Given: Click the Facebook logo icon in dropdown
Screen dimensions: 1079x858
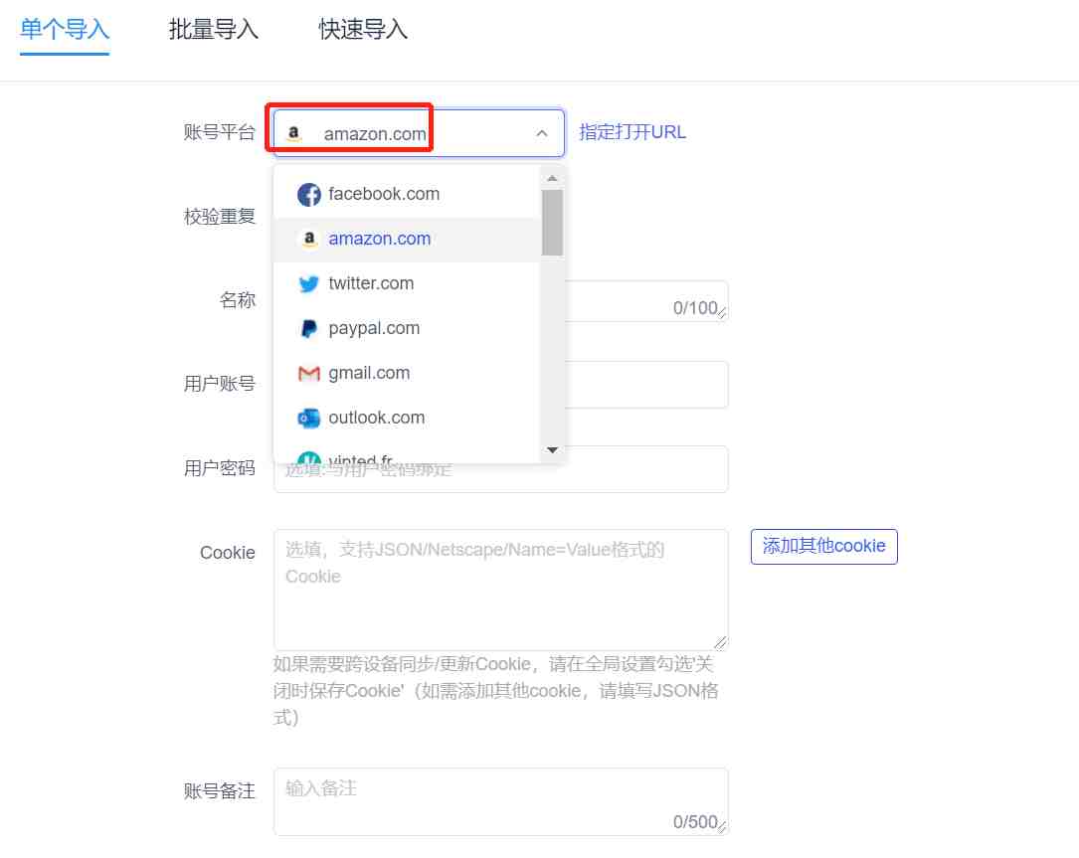Looking at the screenshot, I should coord(309,195).
